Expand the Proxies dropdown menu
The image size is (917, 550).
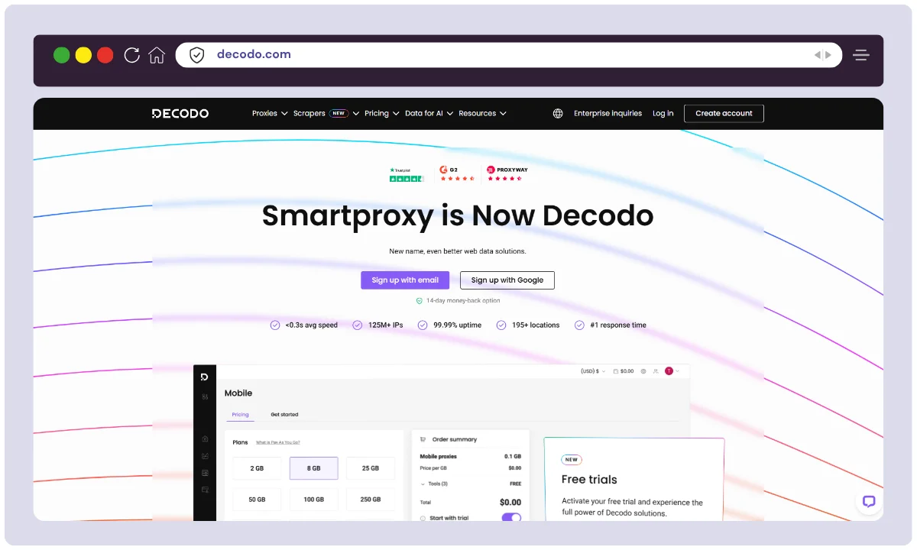click(269, 113)
